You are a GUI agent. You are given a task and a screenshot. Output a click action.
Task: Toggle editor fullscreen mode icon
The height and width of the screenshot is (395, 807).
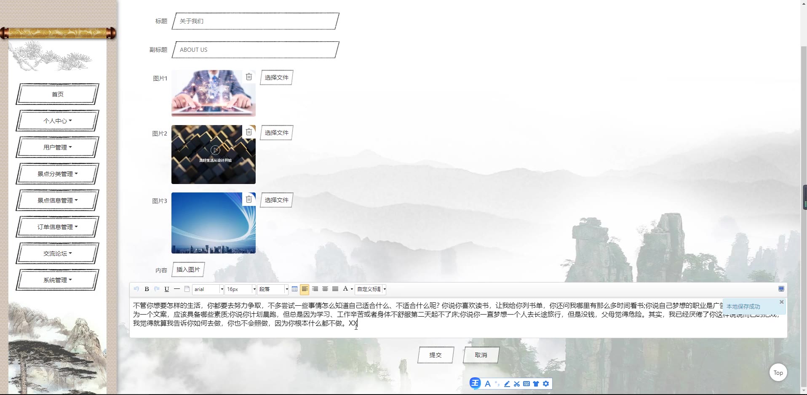click(781, 289)
